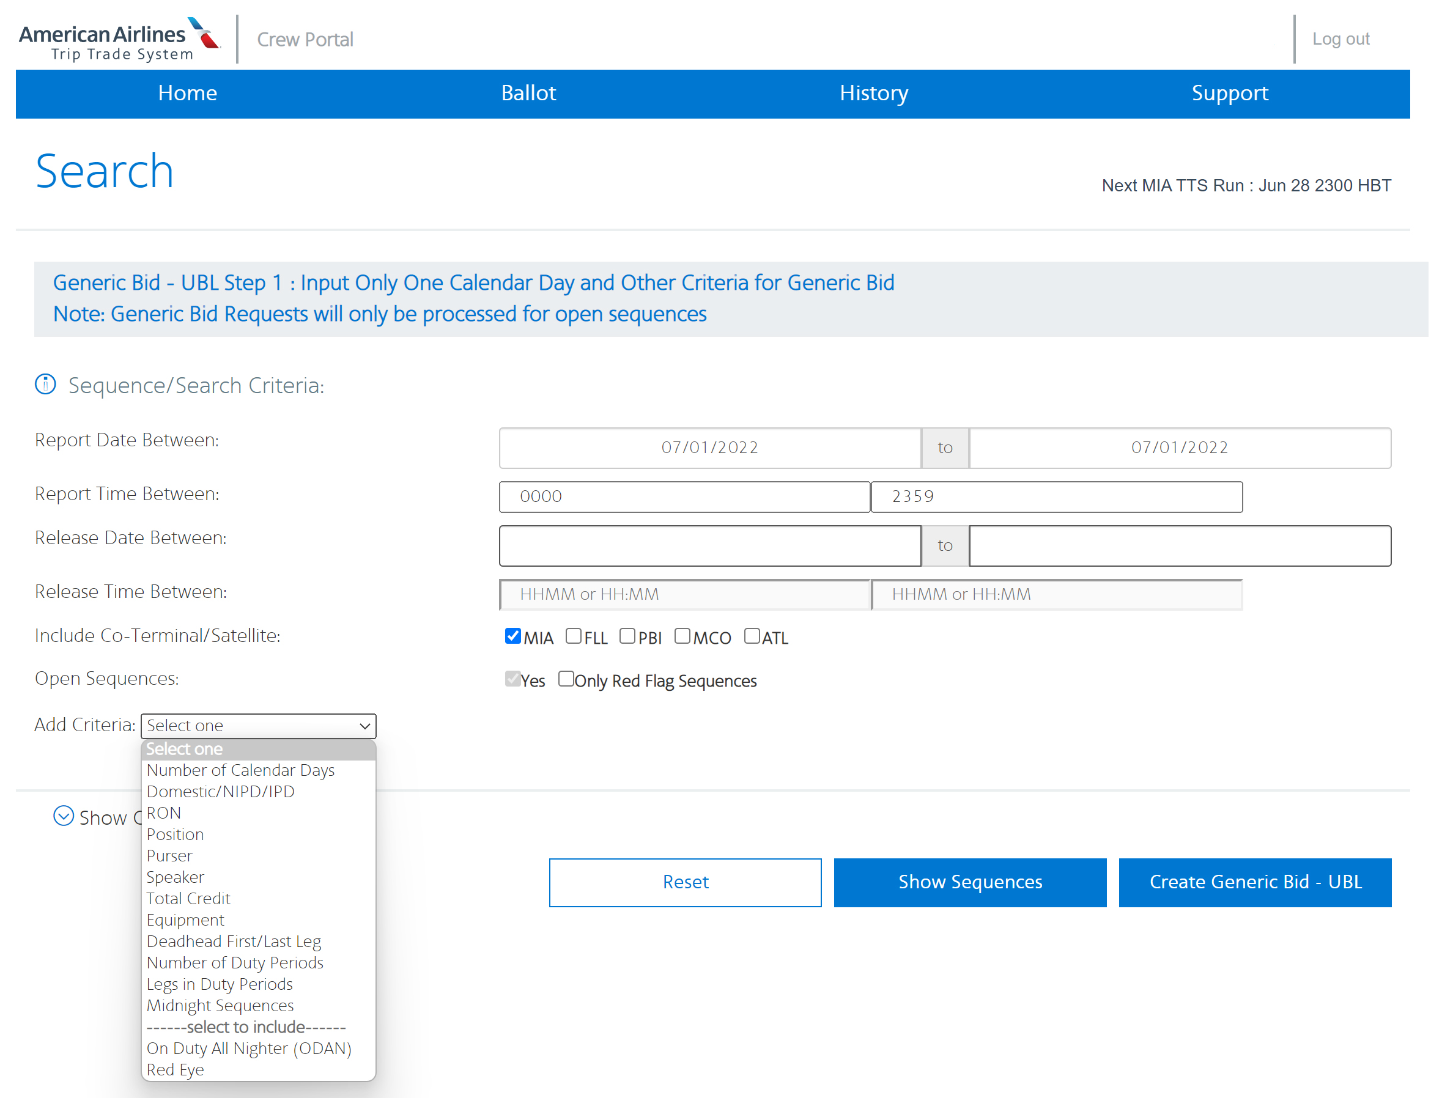
Task: Toggle the MIA checkbox
Action: (x=513, y=636)
